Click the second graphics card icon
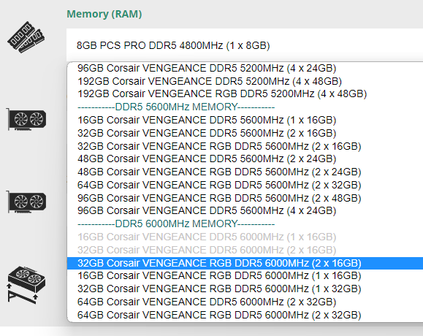The height and width of the screenshot is (336, 423). click(26, 202)
